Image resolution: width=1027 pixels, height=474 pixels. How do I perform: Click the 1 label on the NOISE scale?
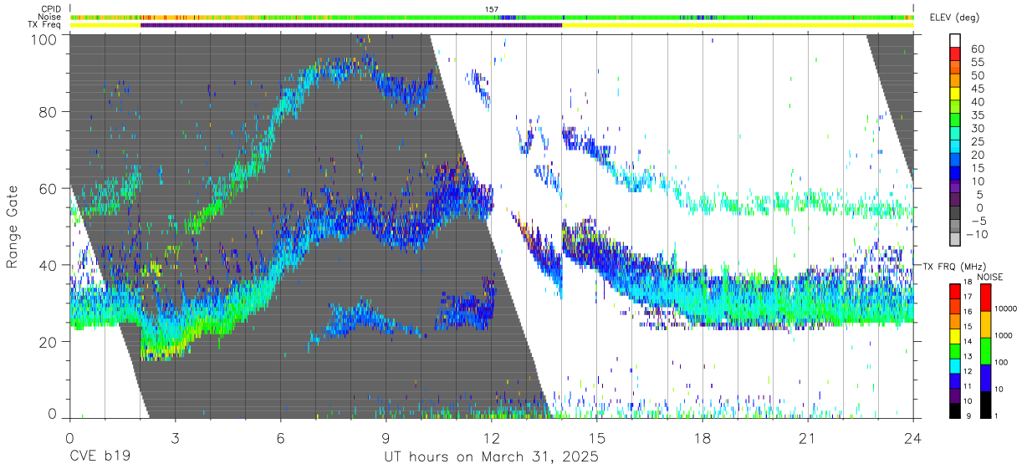click(x=996, y=415)
